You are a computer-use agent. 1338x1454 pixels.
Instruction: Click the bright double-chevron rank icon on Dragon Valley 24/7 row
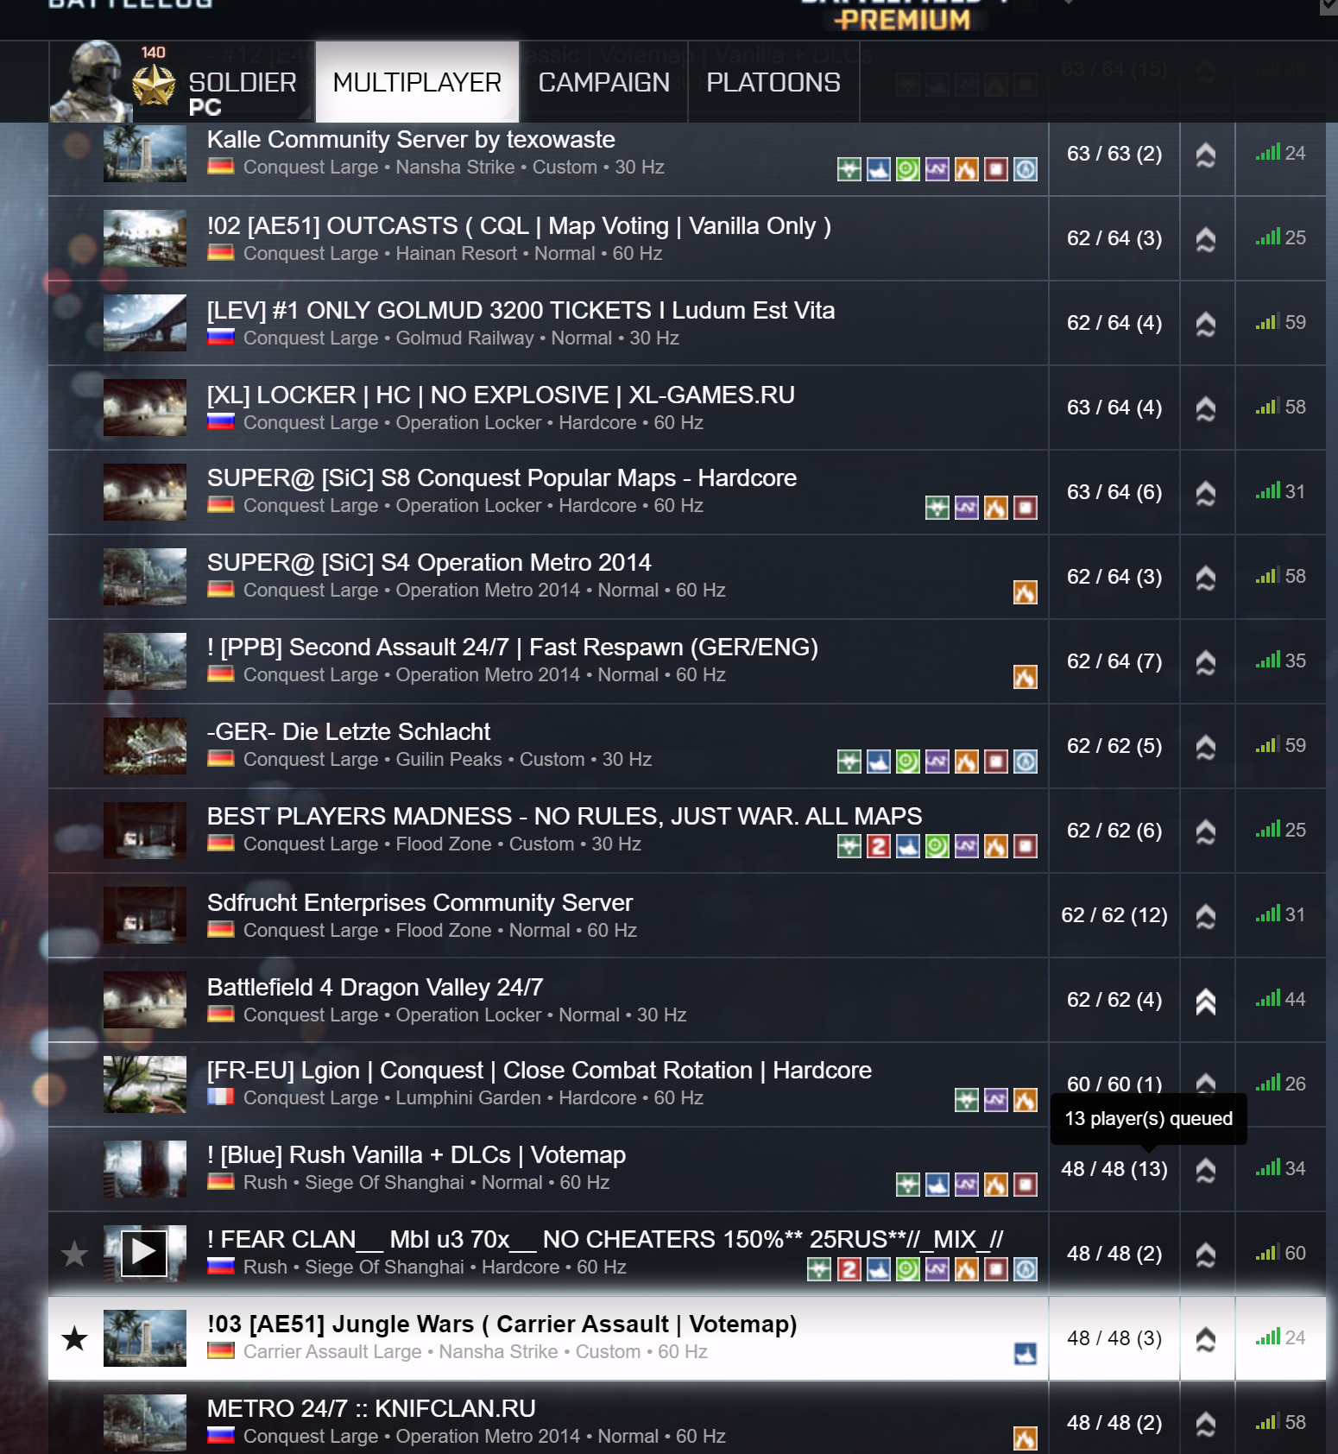click(1206, 1001)
